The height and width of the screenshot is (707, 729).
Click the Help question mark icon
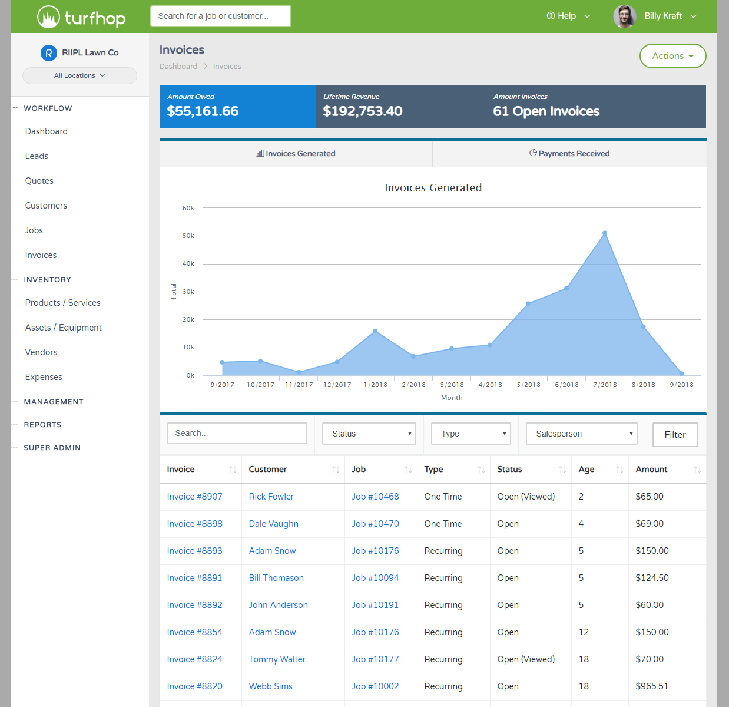point(551,16)
